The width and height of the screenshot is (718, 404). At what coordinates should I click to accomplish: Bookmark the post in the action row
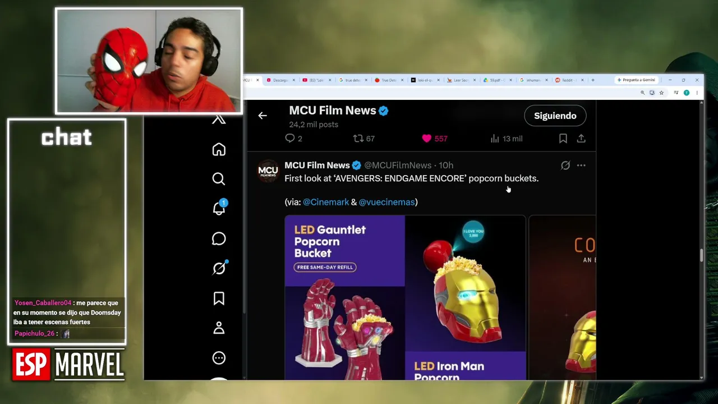pos(563,139)
